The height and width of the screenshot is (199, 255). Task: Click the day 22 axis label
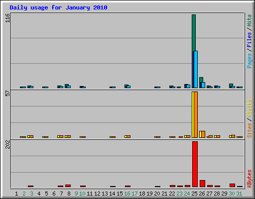172,194
